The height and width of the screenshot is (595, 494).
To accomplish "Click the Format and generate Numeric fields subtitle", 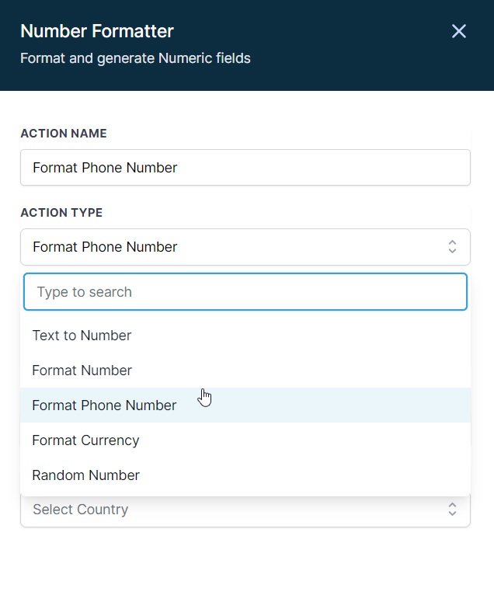I will pyautogui.click(x=135, y=58).
